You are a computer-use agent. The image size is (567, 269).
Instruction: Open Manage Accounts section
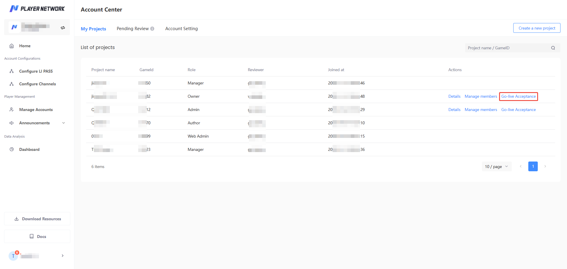tap(36, 110)
